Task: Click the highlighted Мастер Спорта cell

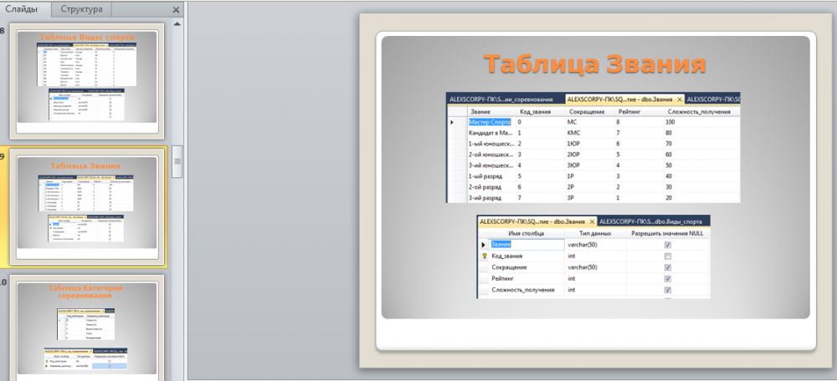Action: pyautogui.click(x=490, y=122)
